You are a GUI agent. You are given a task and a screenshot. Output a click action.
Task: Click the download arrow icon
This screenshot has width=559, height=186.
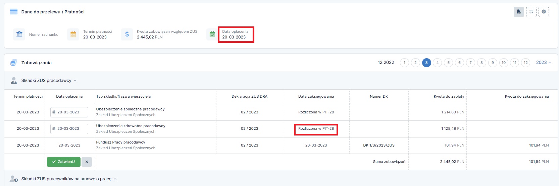coord(544,12)
